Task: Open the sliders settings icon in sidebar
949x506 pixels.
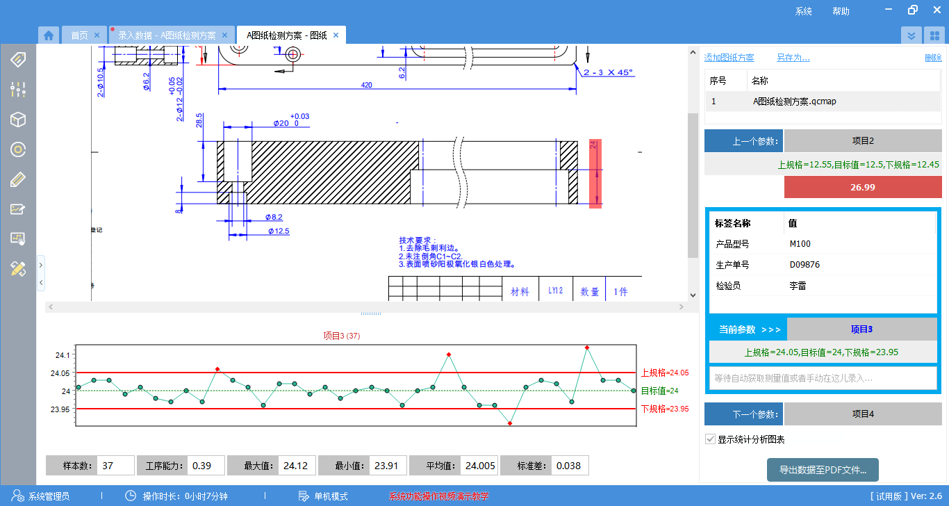Action: pos(18,89)
